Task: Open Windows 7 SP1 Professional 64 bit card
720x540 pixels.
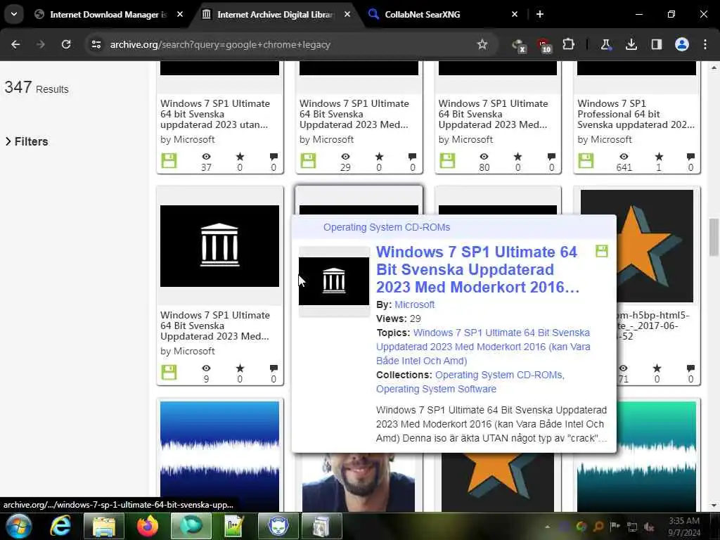Action: (636, 114)
